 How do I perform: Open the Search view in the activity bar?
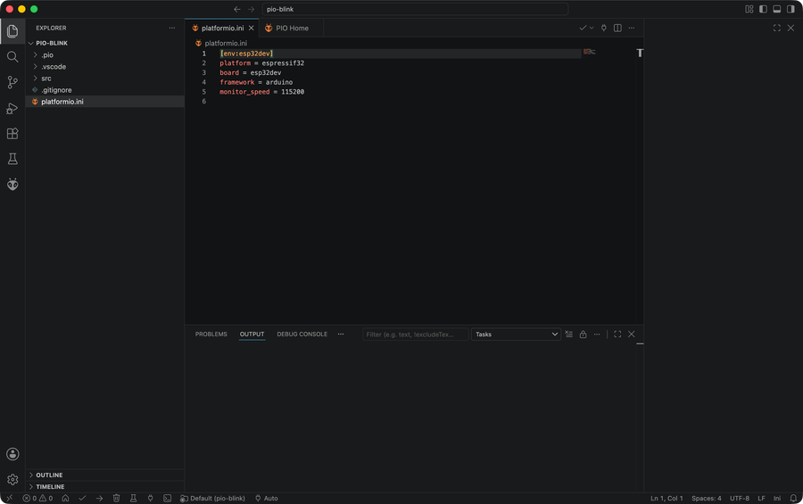[12, 57]
